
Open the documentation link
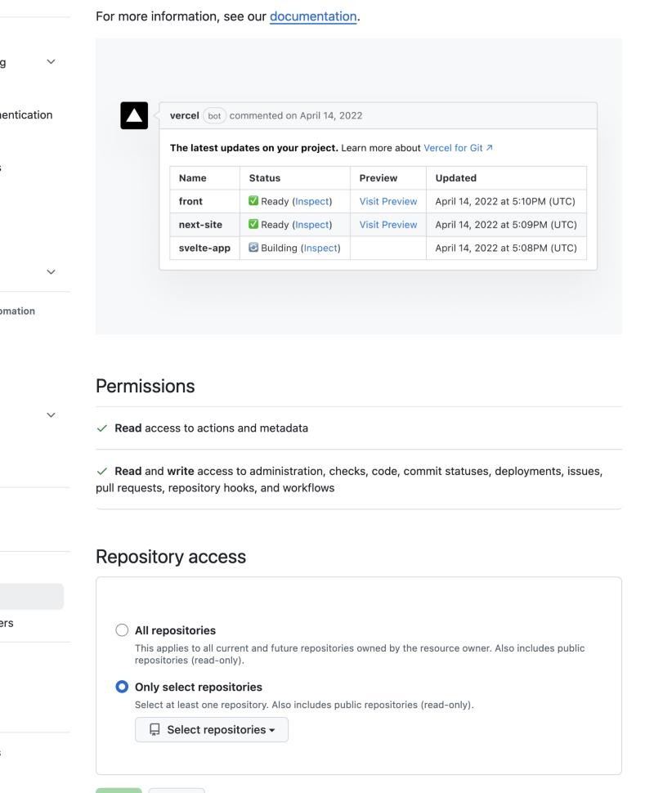click(313, 16)
